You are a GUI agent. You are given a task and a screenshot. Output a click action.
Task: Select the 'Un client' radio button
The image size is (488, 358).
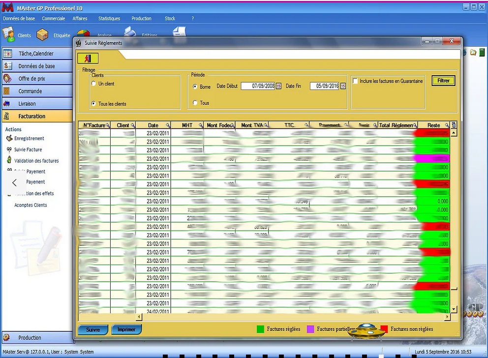[94, 84]
